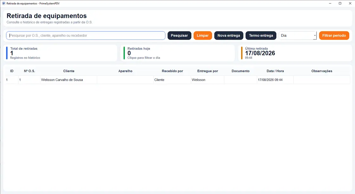
Task: Sort by the ID column header
Action: point(12,71)
